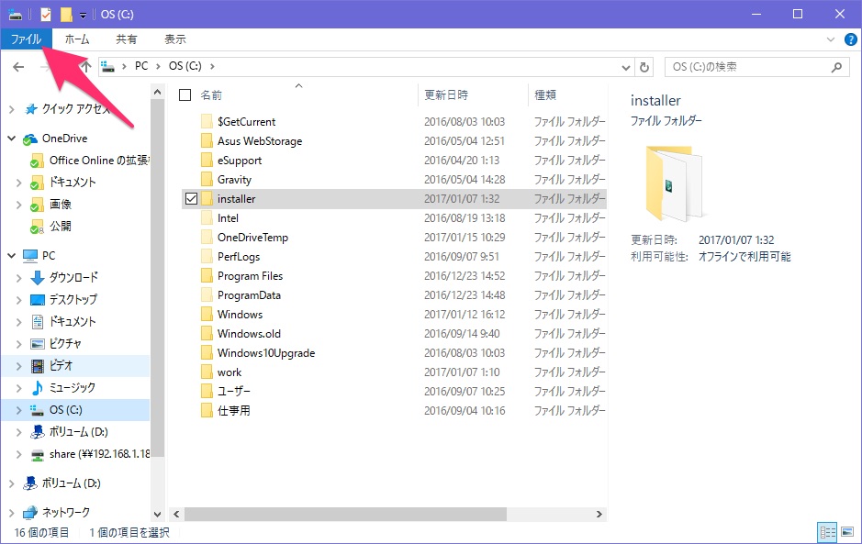862x544 pixels.
Task: Open the 表示 ribbon tab
Action: pyautogui.click(x=174, y=39)
